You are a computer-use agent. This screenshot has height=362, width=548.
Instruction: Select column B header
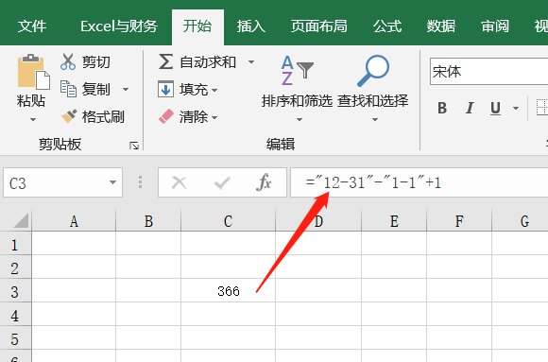tap(148, 221)
